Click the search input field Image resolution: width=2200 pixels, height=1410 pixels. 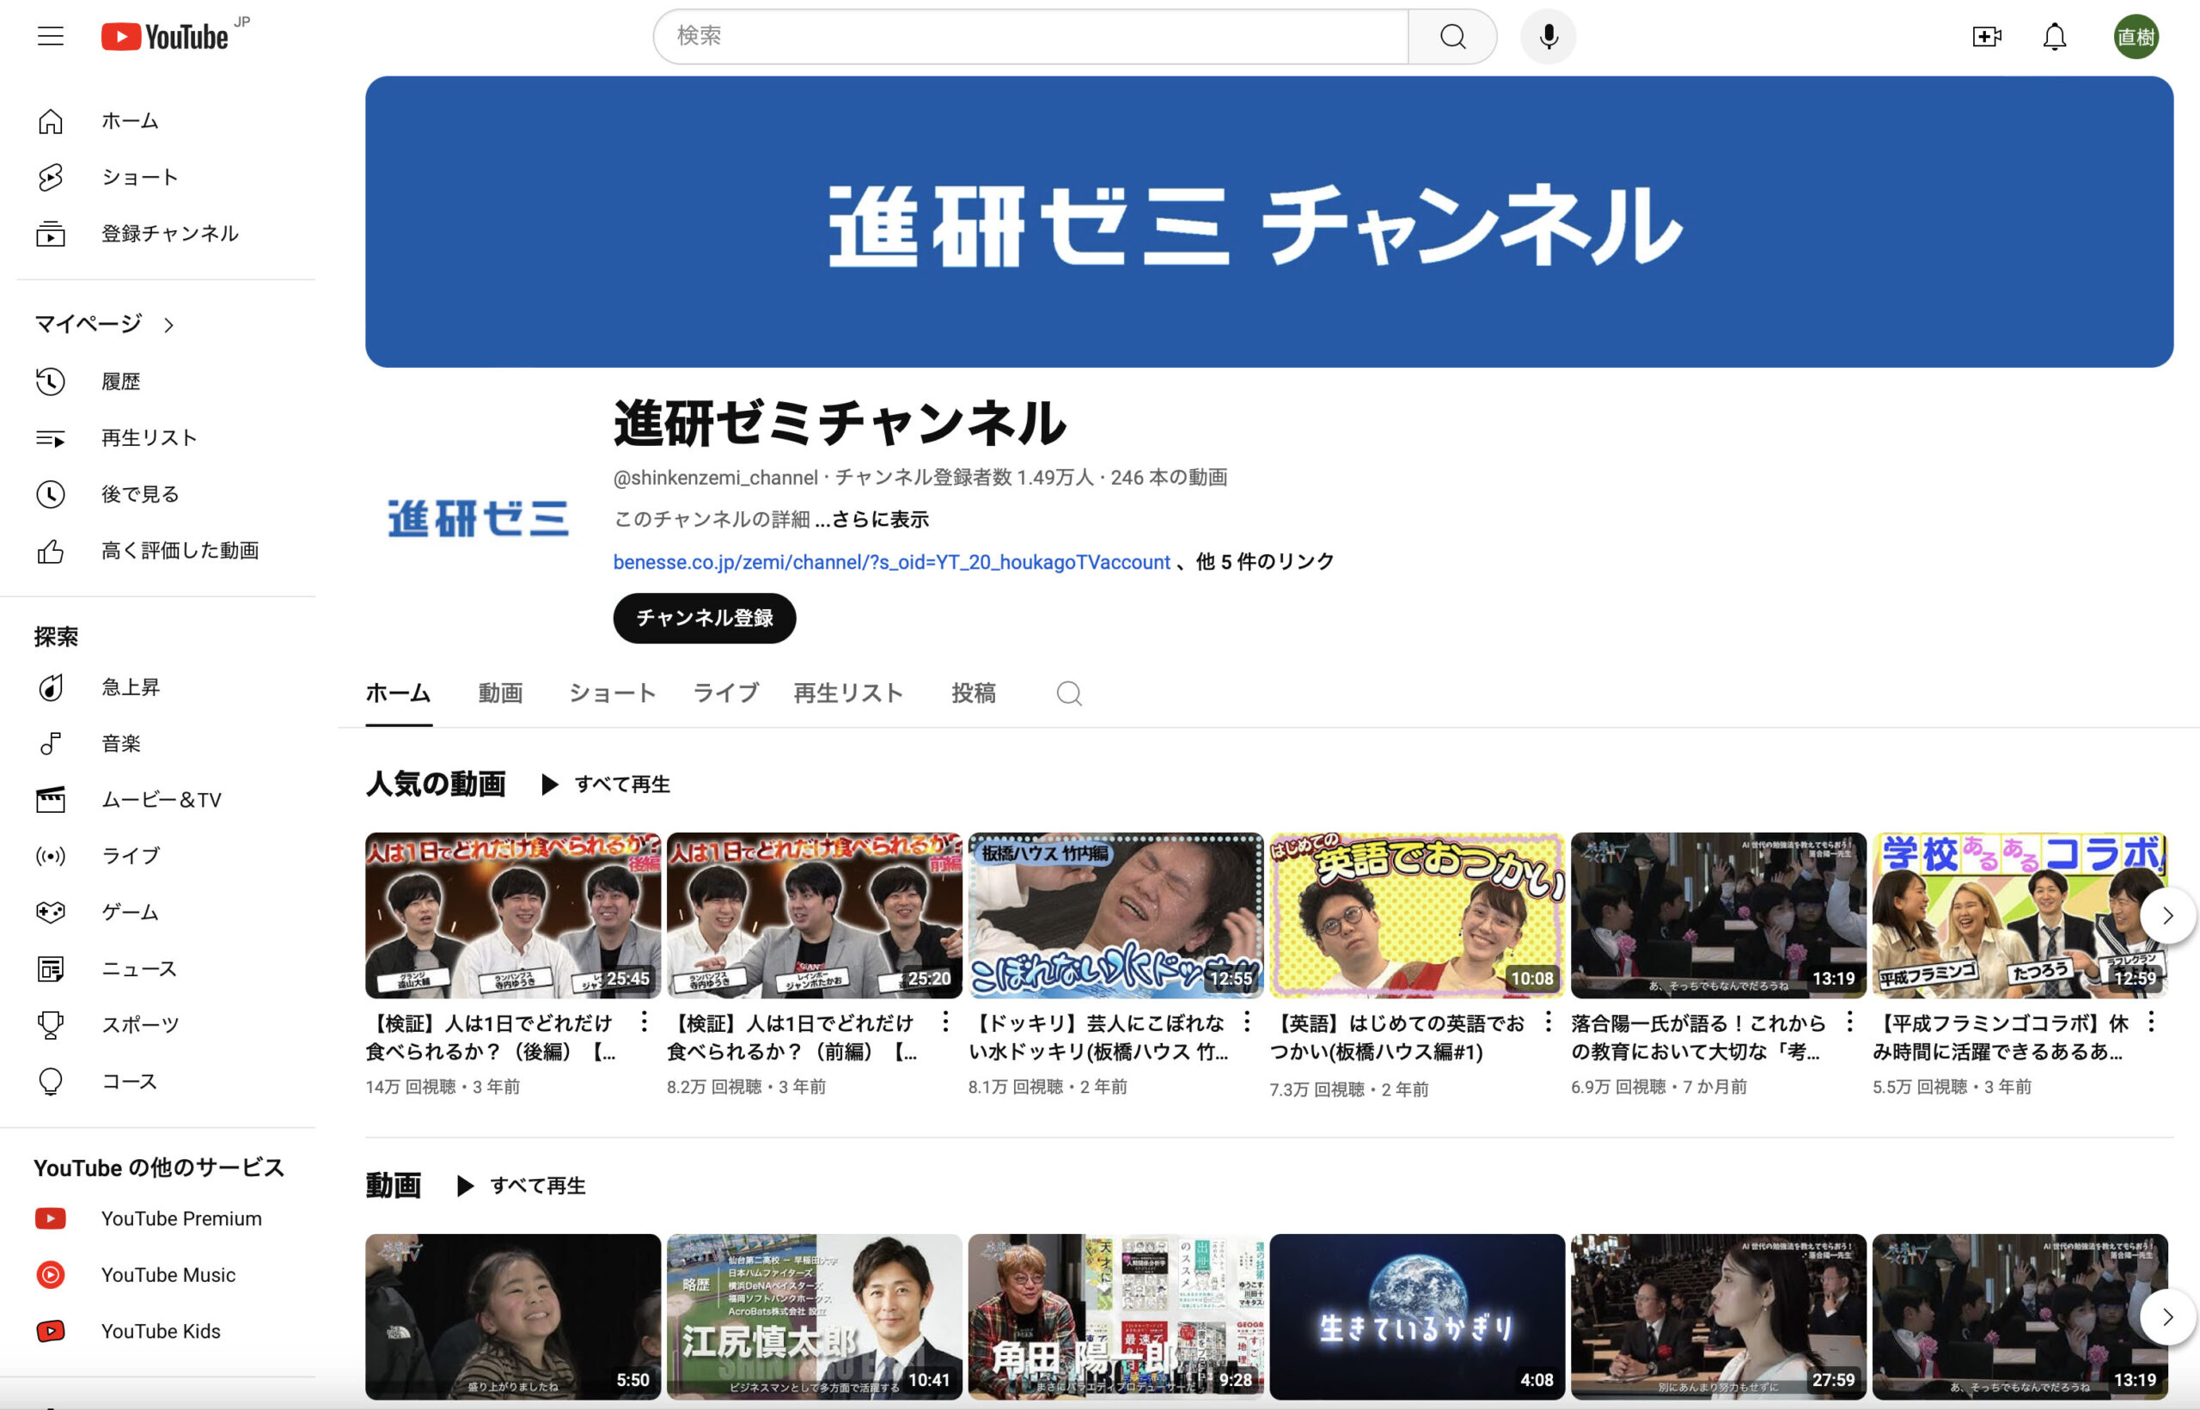(x=1030, y=37)
